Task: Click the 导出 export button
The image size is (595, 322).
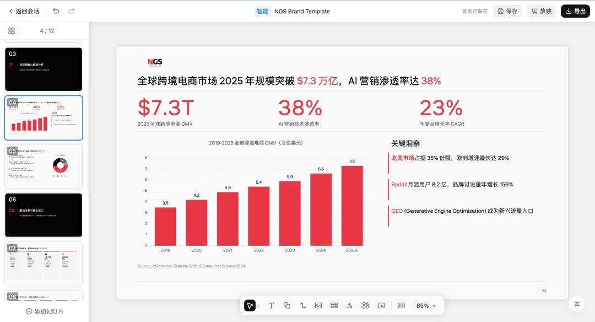Action: (x=575, y=11)
